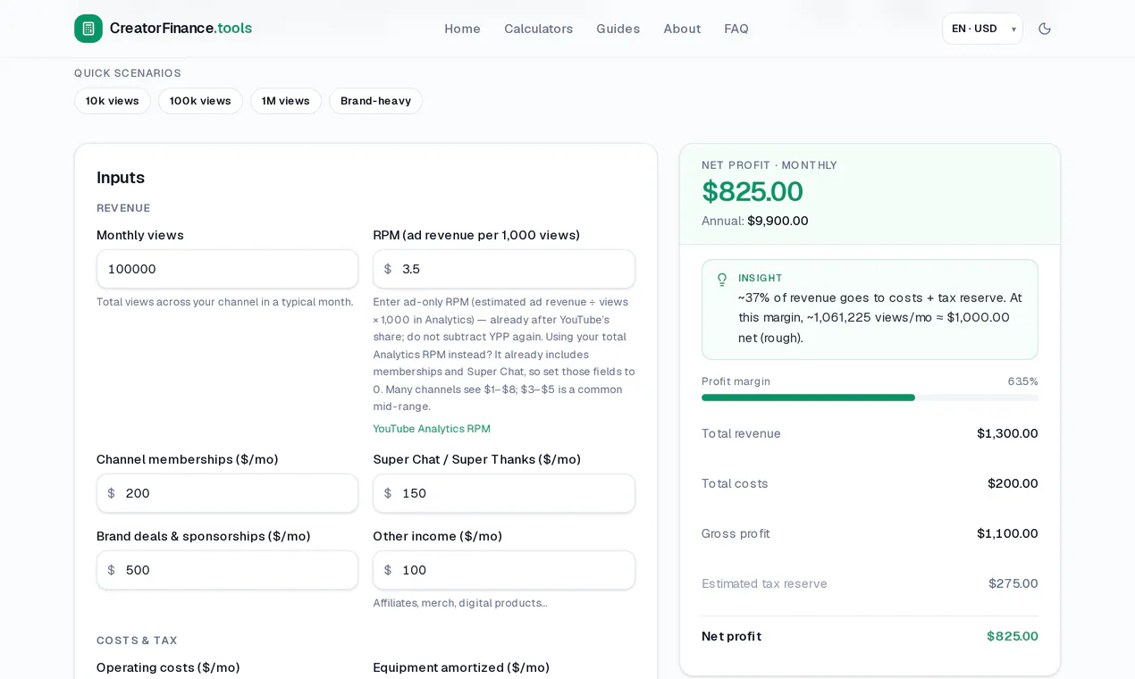This screenshot has height=679, width=1135.
Task: Click the REVENUE section label
Action: pyautogui.click(x=123, y=208)
